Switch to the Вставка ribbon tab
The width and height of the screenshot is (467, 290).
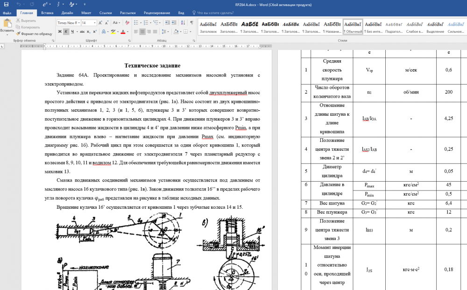click(47, 13)
